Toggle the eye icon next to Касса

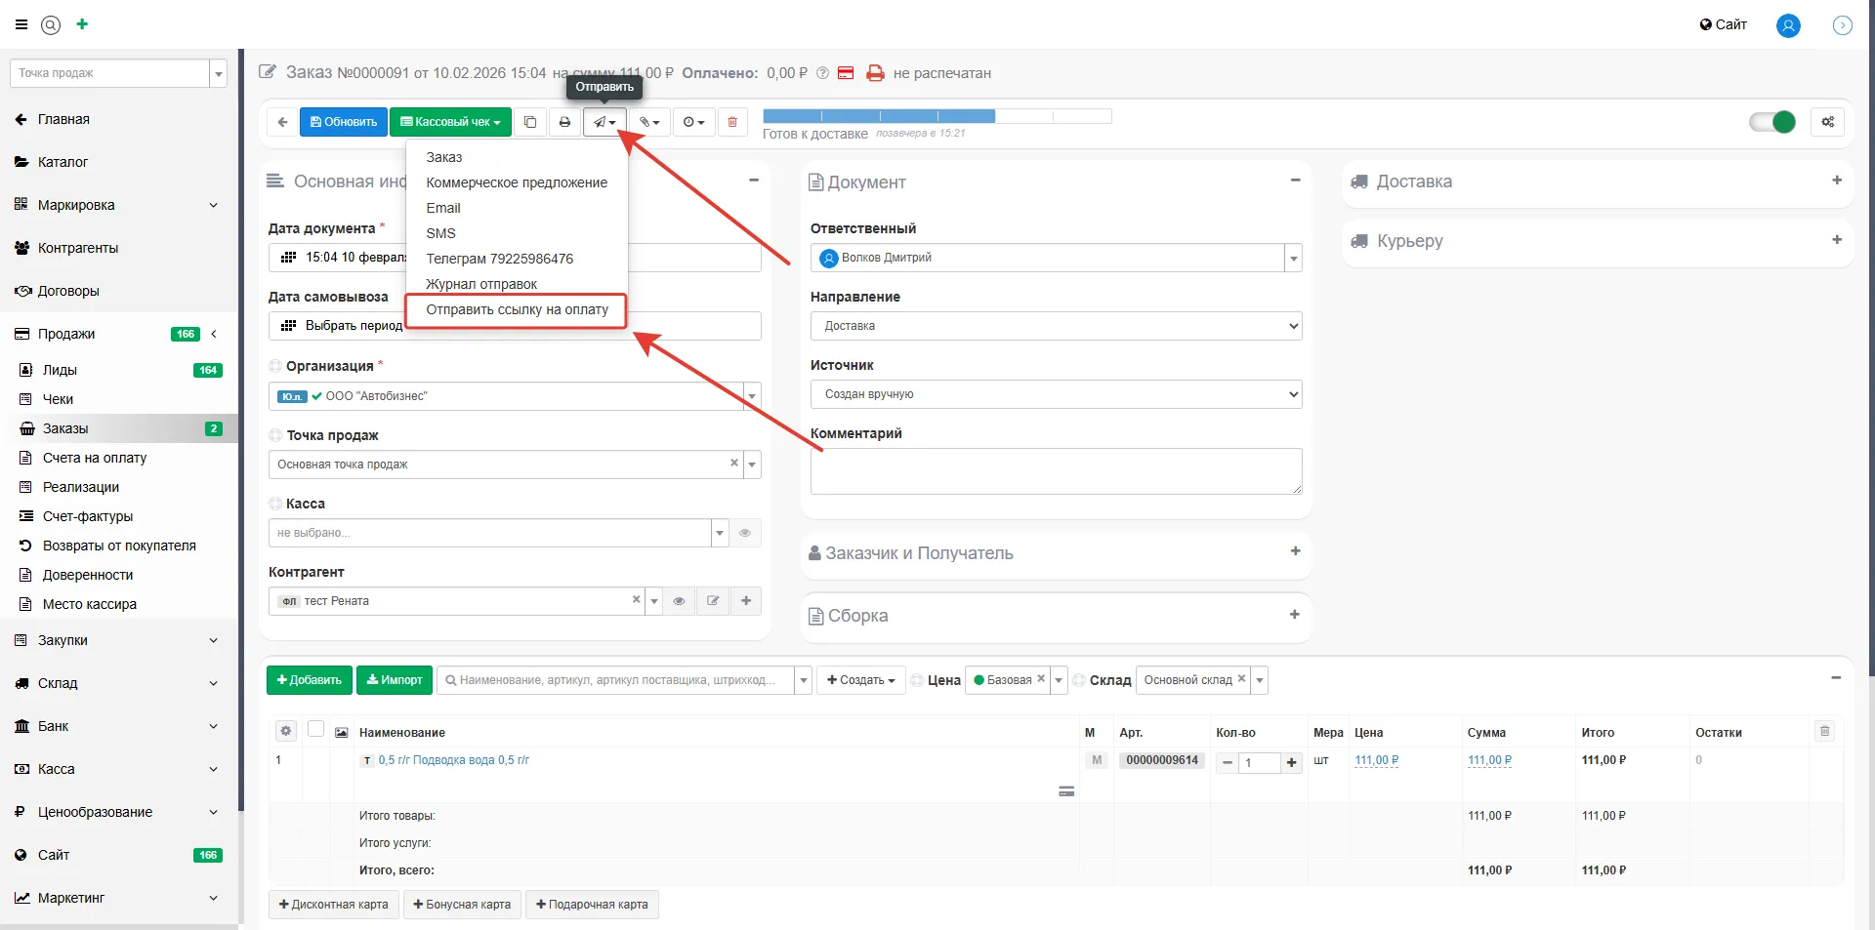745,533
